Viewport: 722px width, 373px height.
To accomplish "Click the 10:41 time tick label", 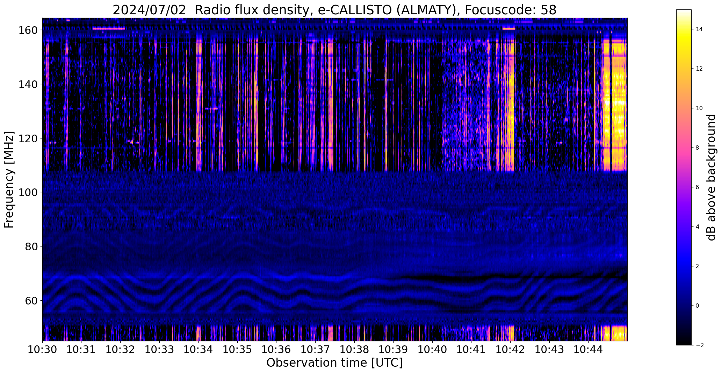I will coord(471,349).
